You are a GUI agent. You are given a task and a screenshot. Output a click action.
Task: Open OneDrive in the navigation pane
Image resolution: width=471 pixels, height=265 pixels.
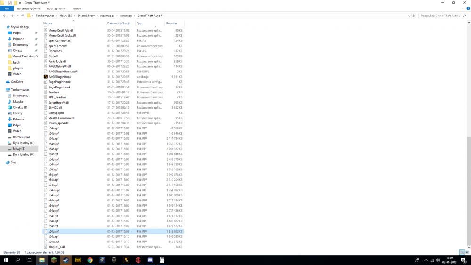(17, 82)
